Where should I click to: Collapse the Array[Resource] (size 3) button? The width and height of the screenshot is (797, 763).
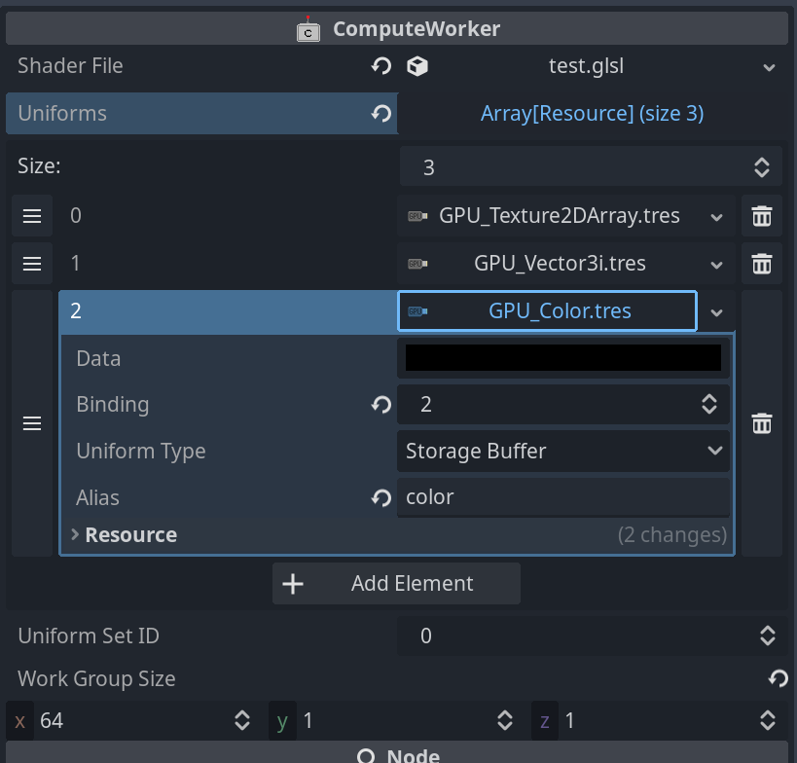tap(592, 113)
